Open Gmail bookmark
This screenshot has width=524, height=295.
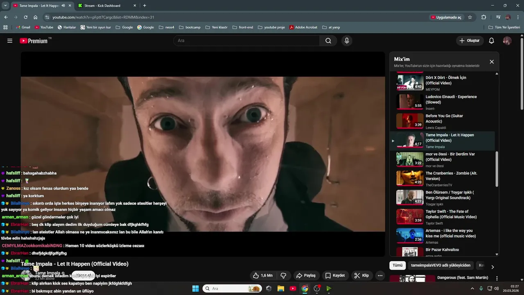[x=23, y=27]
